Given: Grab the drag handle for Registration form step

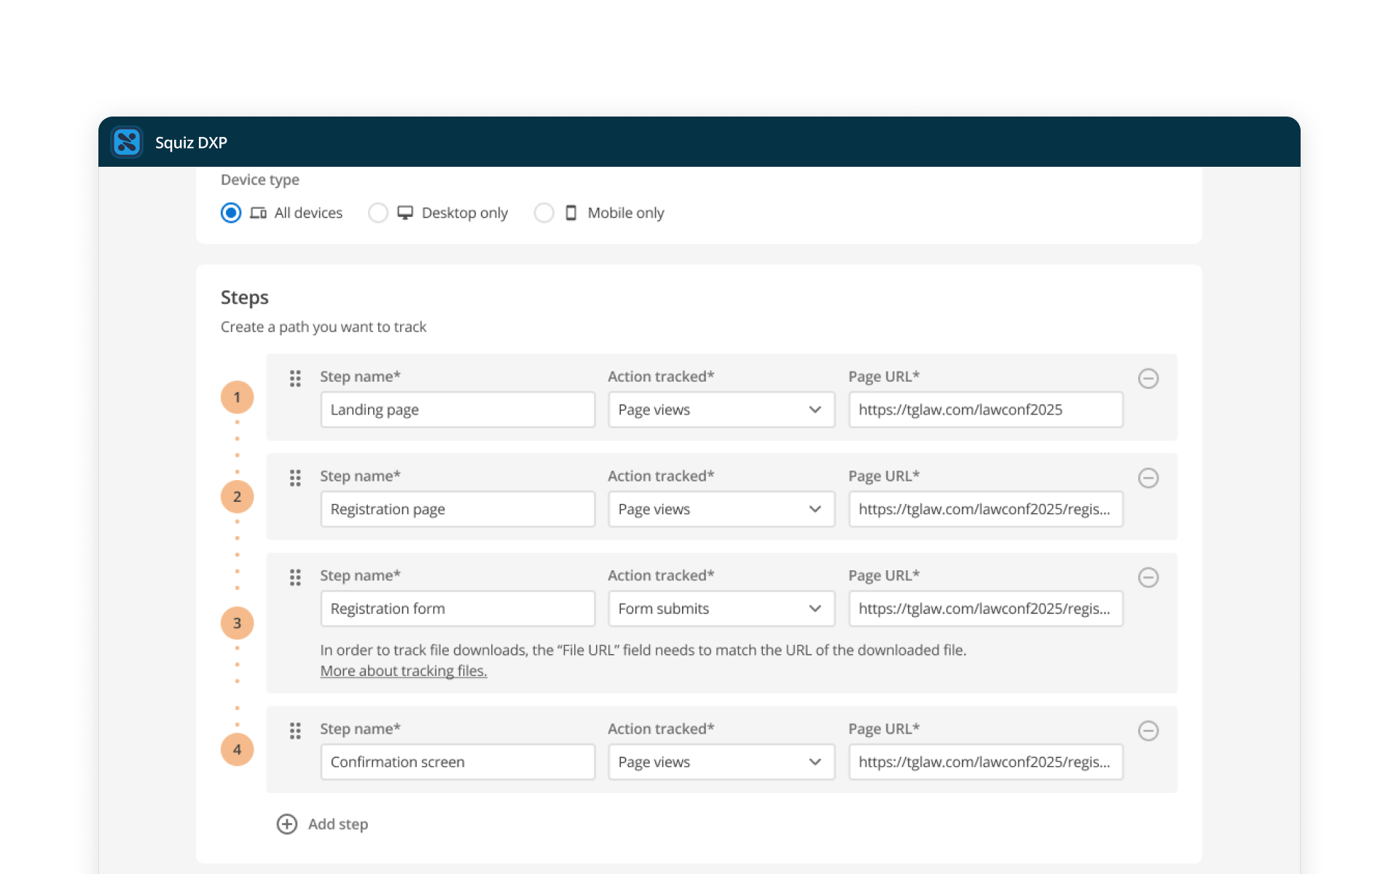Looking at the screenshot, I should (x=295, y=578).
